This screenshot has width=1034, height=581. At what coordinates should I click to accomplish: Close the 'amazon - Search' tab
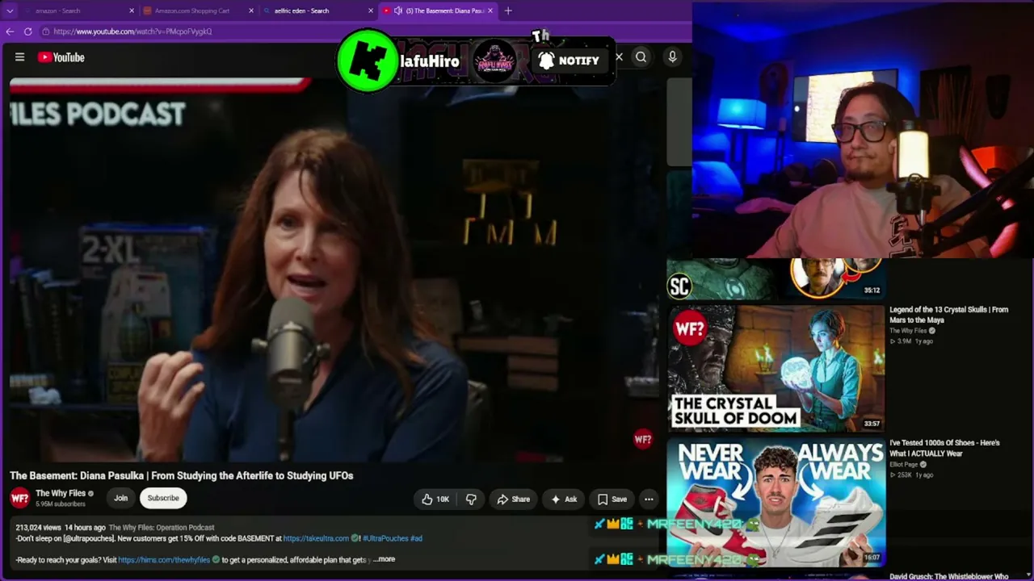[x=132, y=10]
